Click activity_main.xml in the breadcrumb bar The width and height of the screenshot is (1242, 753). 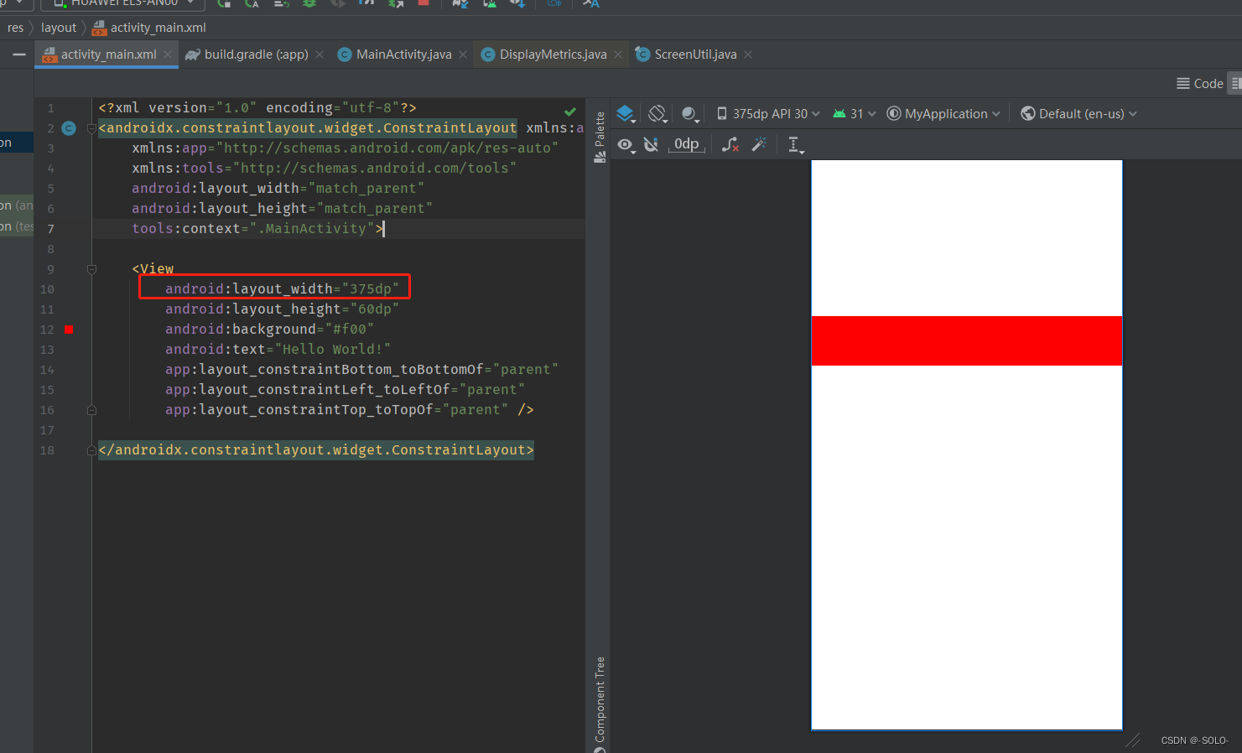click(x=158, y=27)
